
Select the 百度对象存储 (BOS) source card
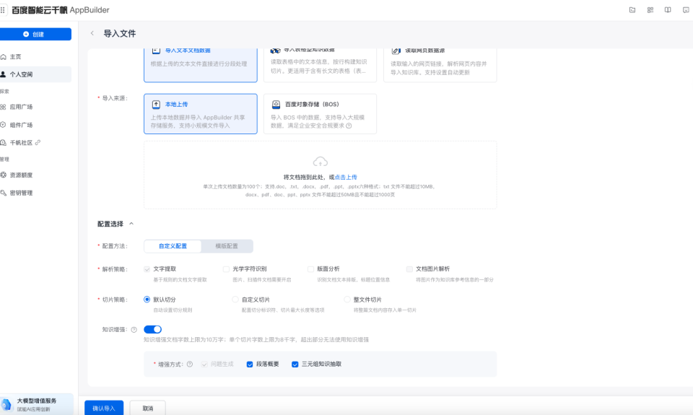[320, 113]
